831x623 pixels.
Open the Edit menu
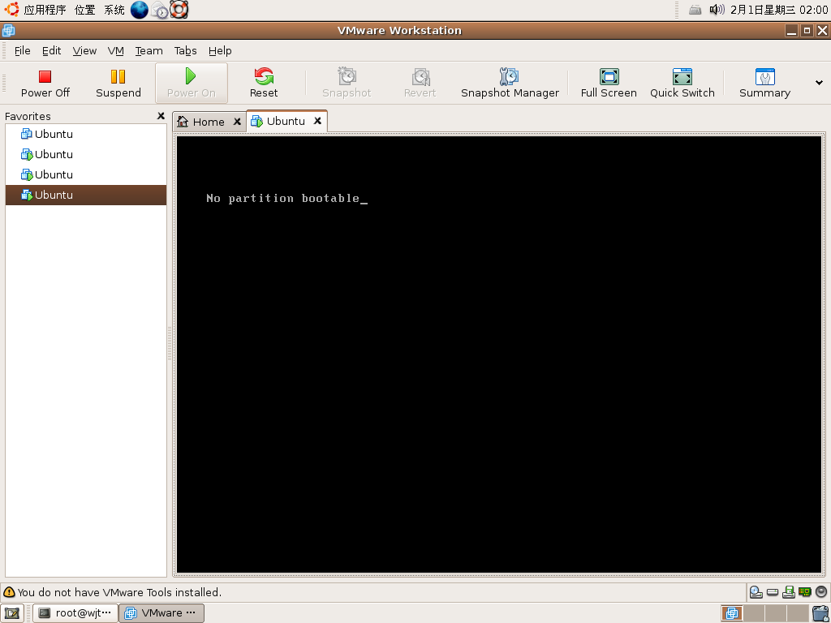(51, 51)
